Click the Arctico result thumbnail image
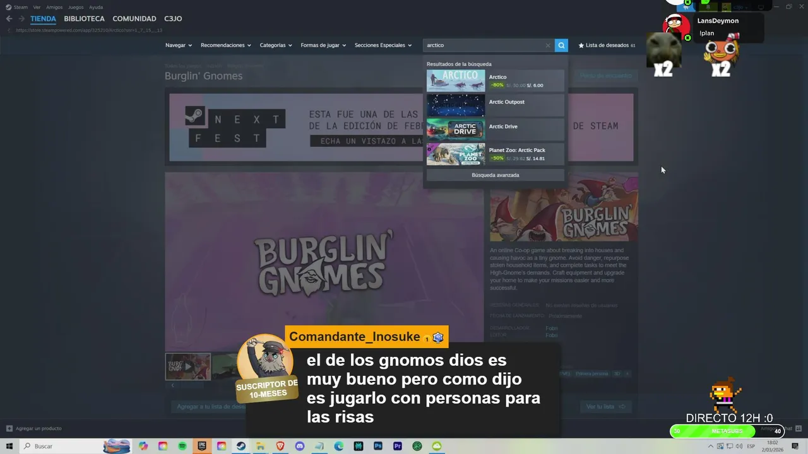 (x=456, y=81)
